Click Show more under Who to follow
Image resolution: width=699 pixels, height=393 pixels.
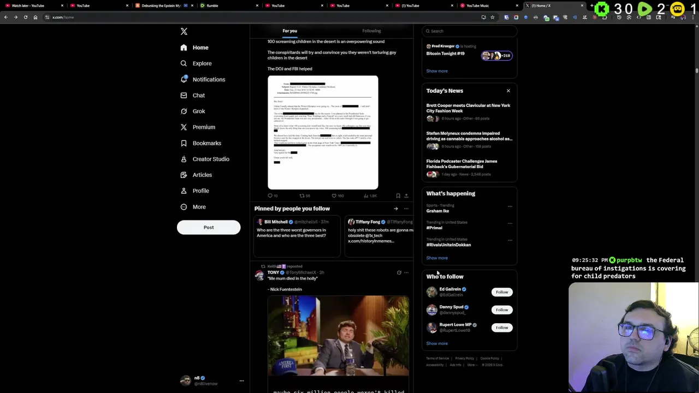437,344
